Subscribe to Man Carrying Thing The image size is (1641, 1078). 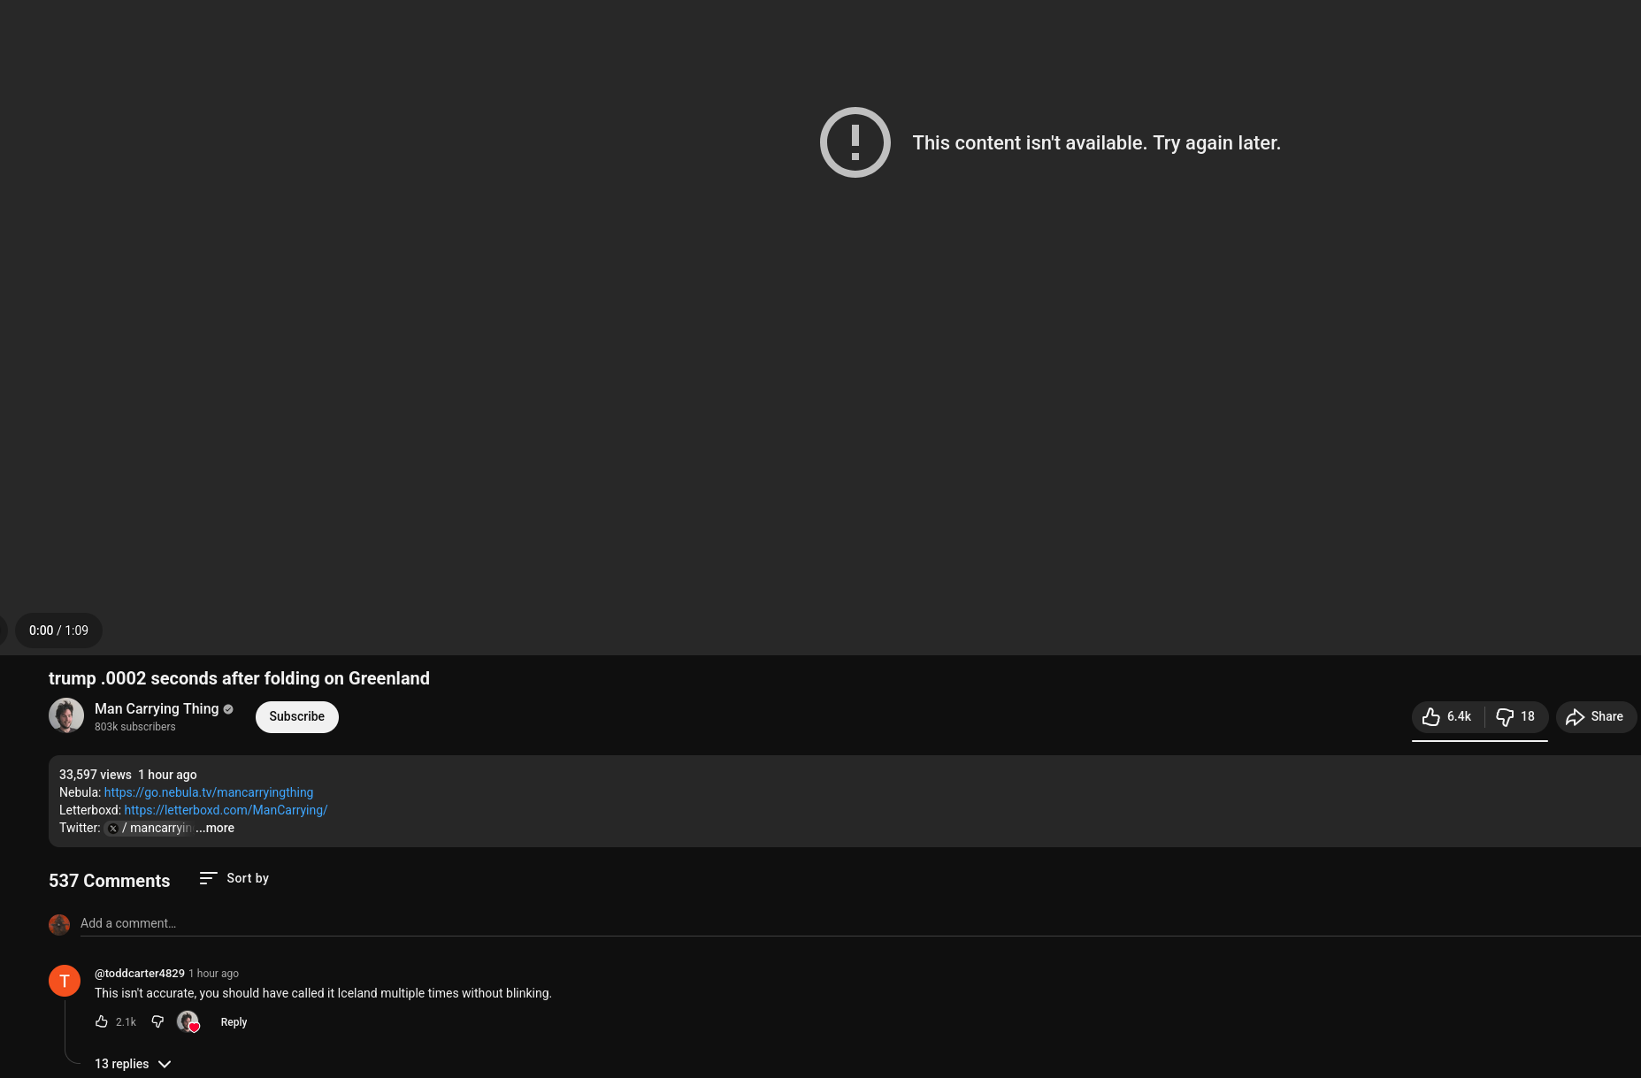click(x=297, y=717)
